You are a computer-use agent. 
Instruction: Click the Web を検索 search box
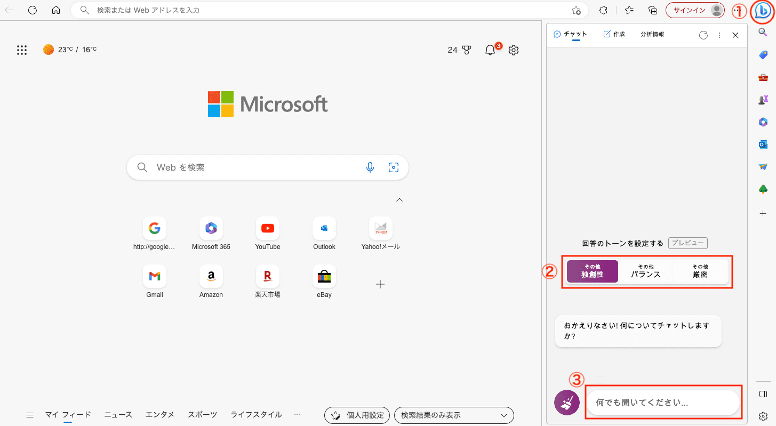267,167
